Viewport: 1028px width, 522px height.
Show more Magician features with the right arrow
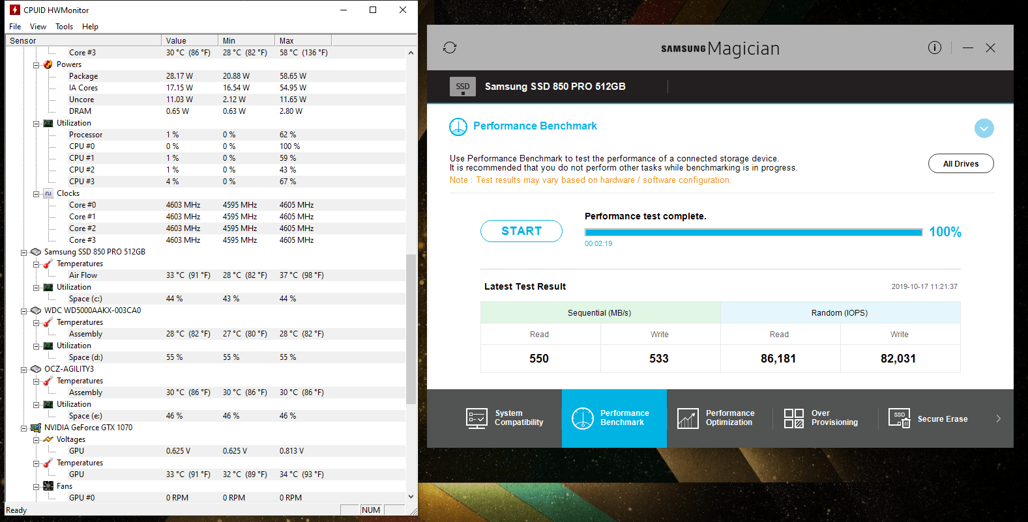[998, 419]
